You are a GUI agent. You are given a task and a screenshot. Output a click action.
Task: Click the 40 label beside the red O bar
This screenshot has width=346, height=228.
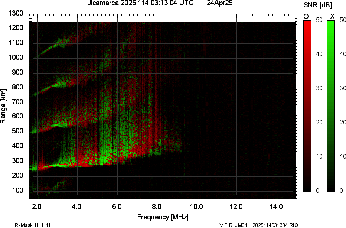(319, 54)
